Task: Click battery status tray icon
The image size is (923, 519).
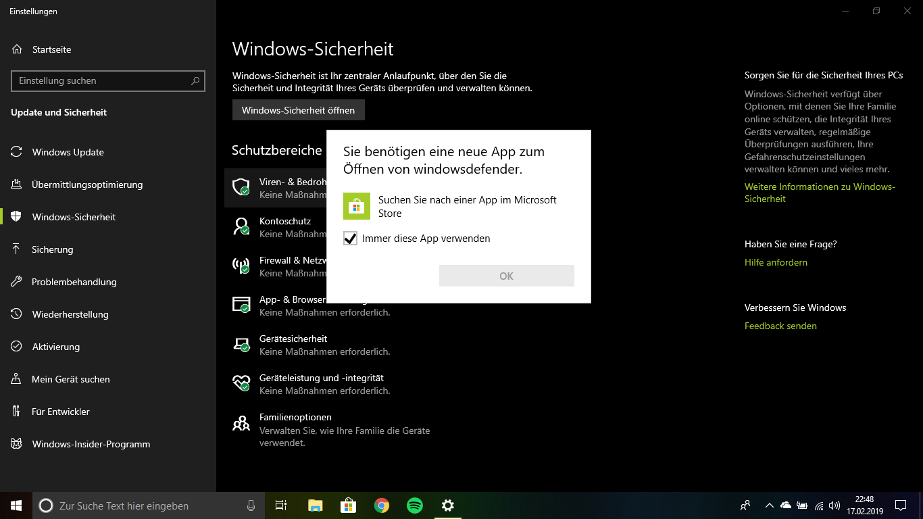Action: (802, 505)
